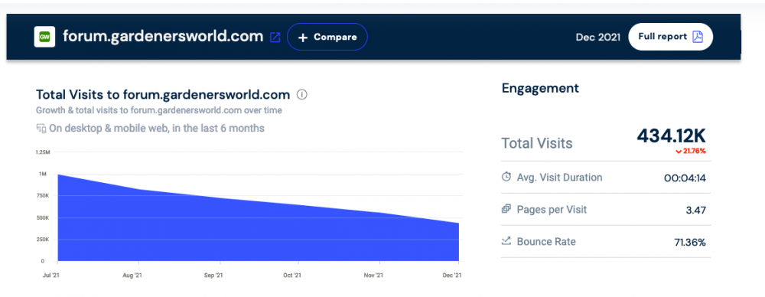Click the green GW site favicon
The height and width of the screenshot is (297, 765).
pyautogui.click(x=44, y=37)
